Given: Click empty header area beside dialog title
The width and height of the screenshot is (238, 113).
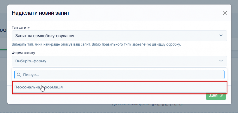Looking at the screenshot, I should (x=146, y=13).
